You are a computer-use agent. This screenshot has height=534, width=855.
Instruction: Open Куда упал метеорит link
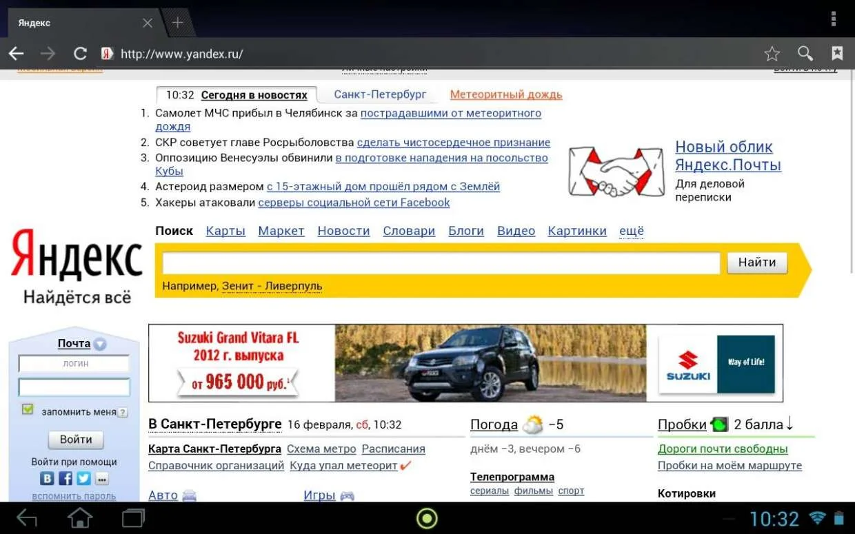pyautogui.click(x=343, y=466)
